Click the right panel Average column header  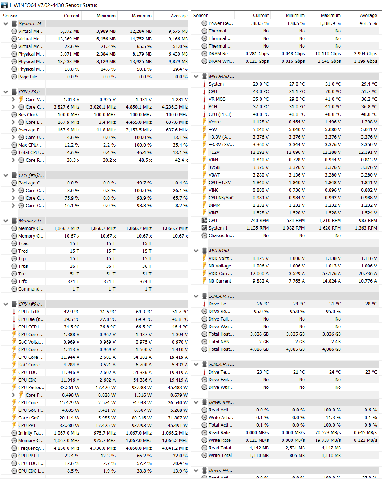[x=361, y=15]
